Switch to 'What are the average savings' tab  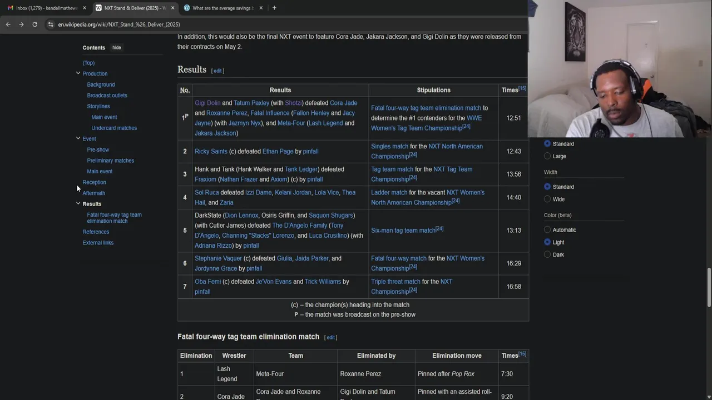coord(223,8)
